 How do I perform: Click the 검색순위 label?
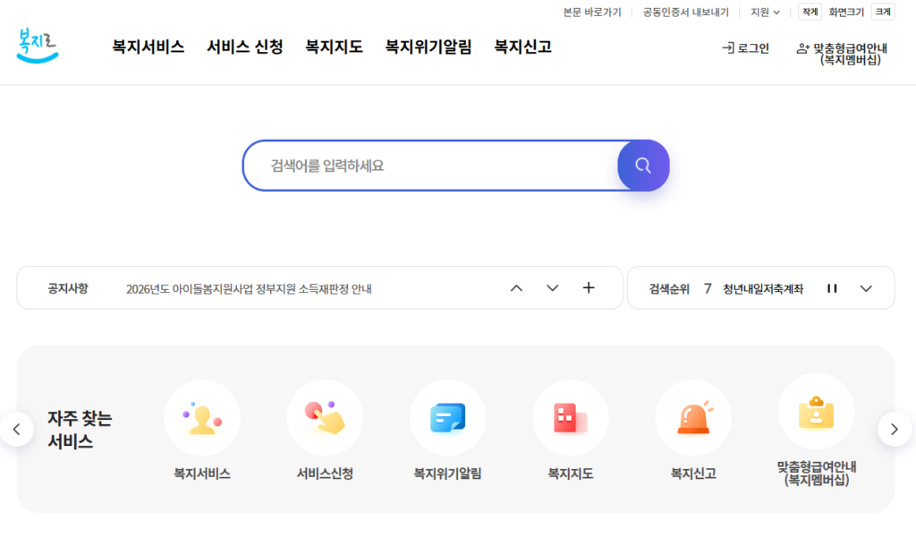pos(669,289)
